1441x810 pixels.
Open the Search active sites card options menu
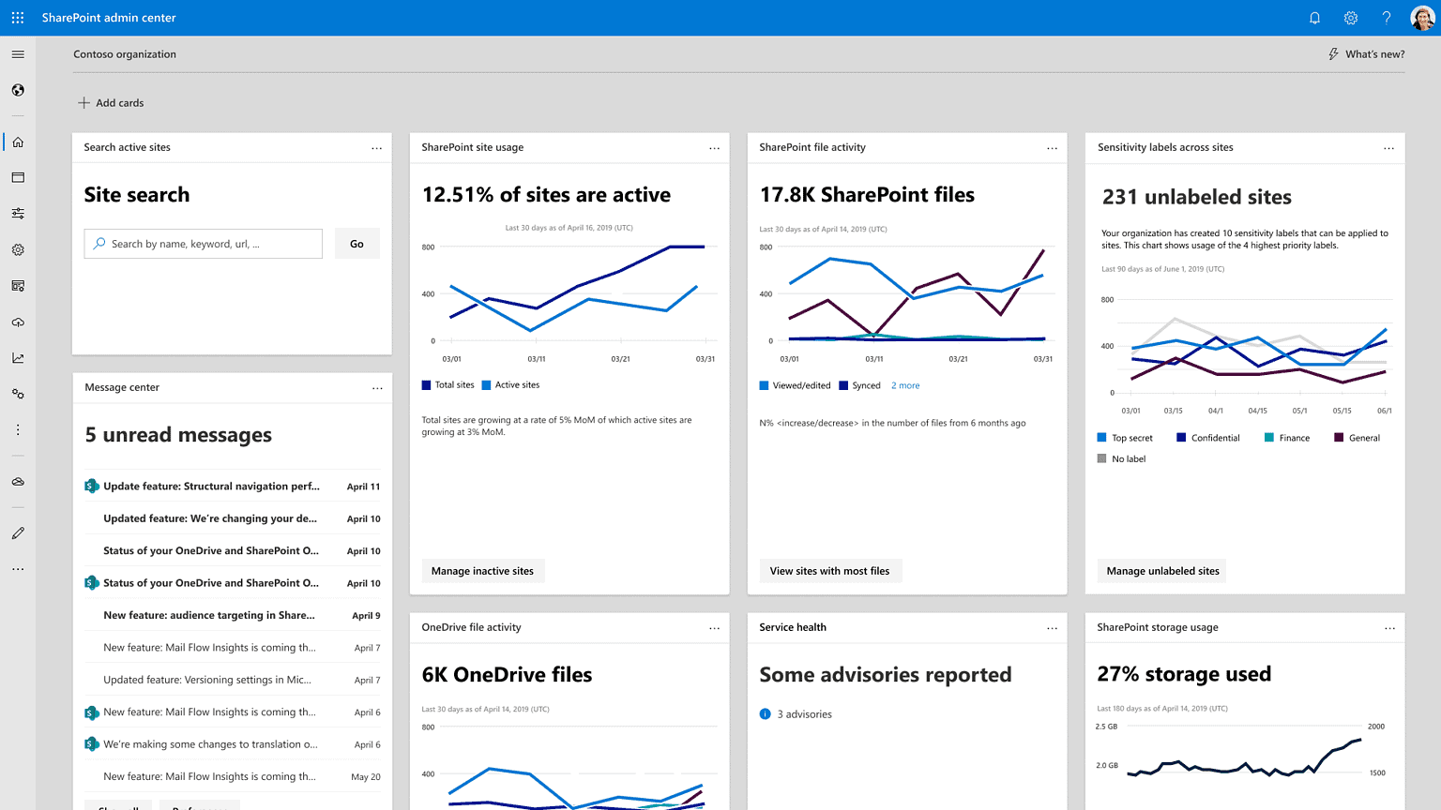coord(377,147)
